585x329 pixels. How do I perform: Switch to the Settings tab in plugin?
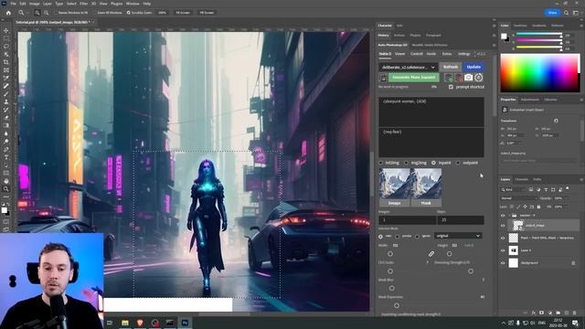pyautogui.click(x=463, y=54)
